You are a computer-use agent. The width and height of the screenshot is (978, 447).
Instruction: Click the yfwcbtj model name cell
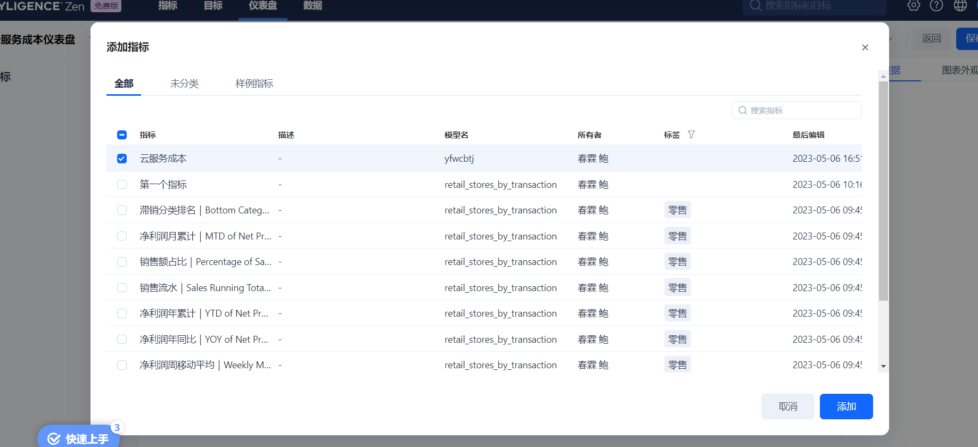[459, 159]
